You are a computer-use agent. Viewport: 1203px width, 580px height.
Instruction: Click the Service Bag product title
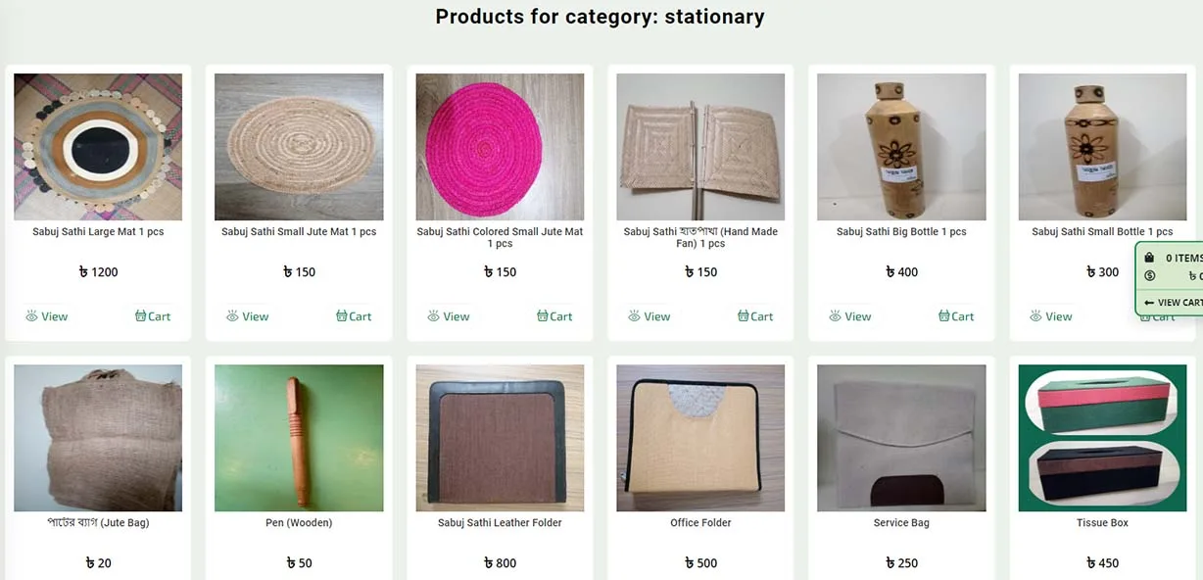click(x=901, y=523)
